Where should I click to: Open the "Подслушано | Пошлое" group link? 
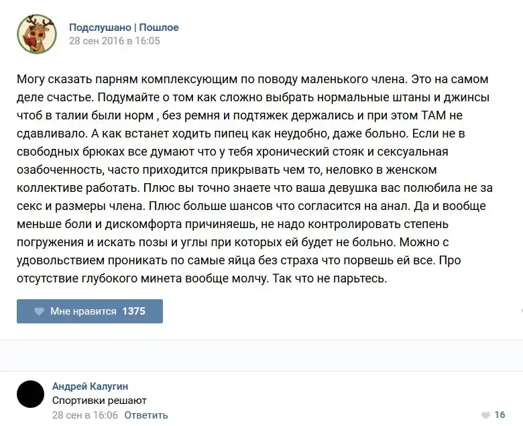(123, 28)
